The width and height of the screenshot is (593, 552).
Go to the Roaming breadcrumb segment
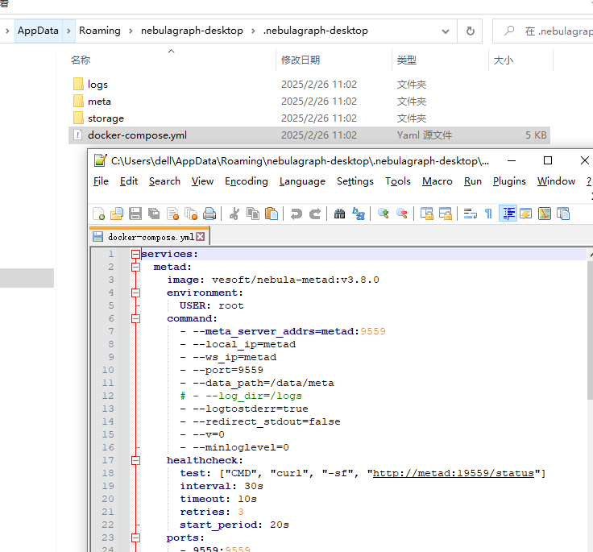(x=100, y=31)
